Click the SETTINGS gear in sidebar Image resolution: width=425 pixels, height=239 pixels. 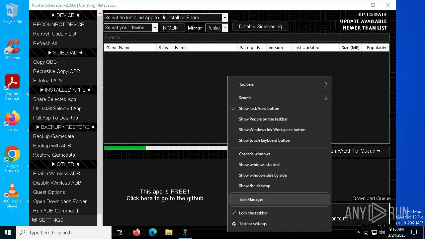click(34, 220)
